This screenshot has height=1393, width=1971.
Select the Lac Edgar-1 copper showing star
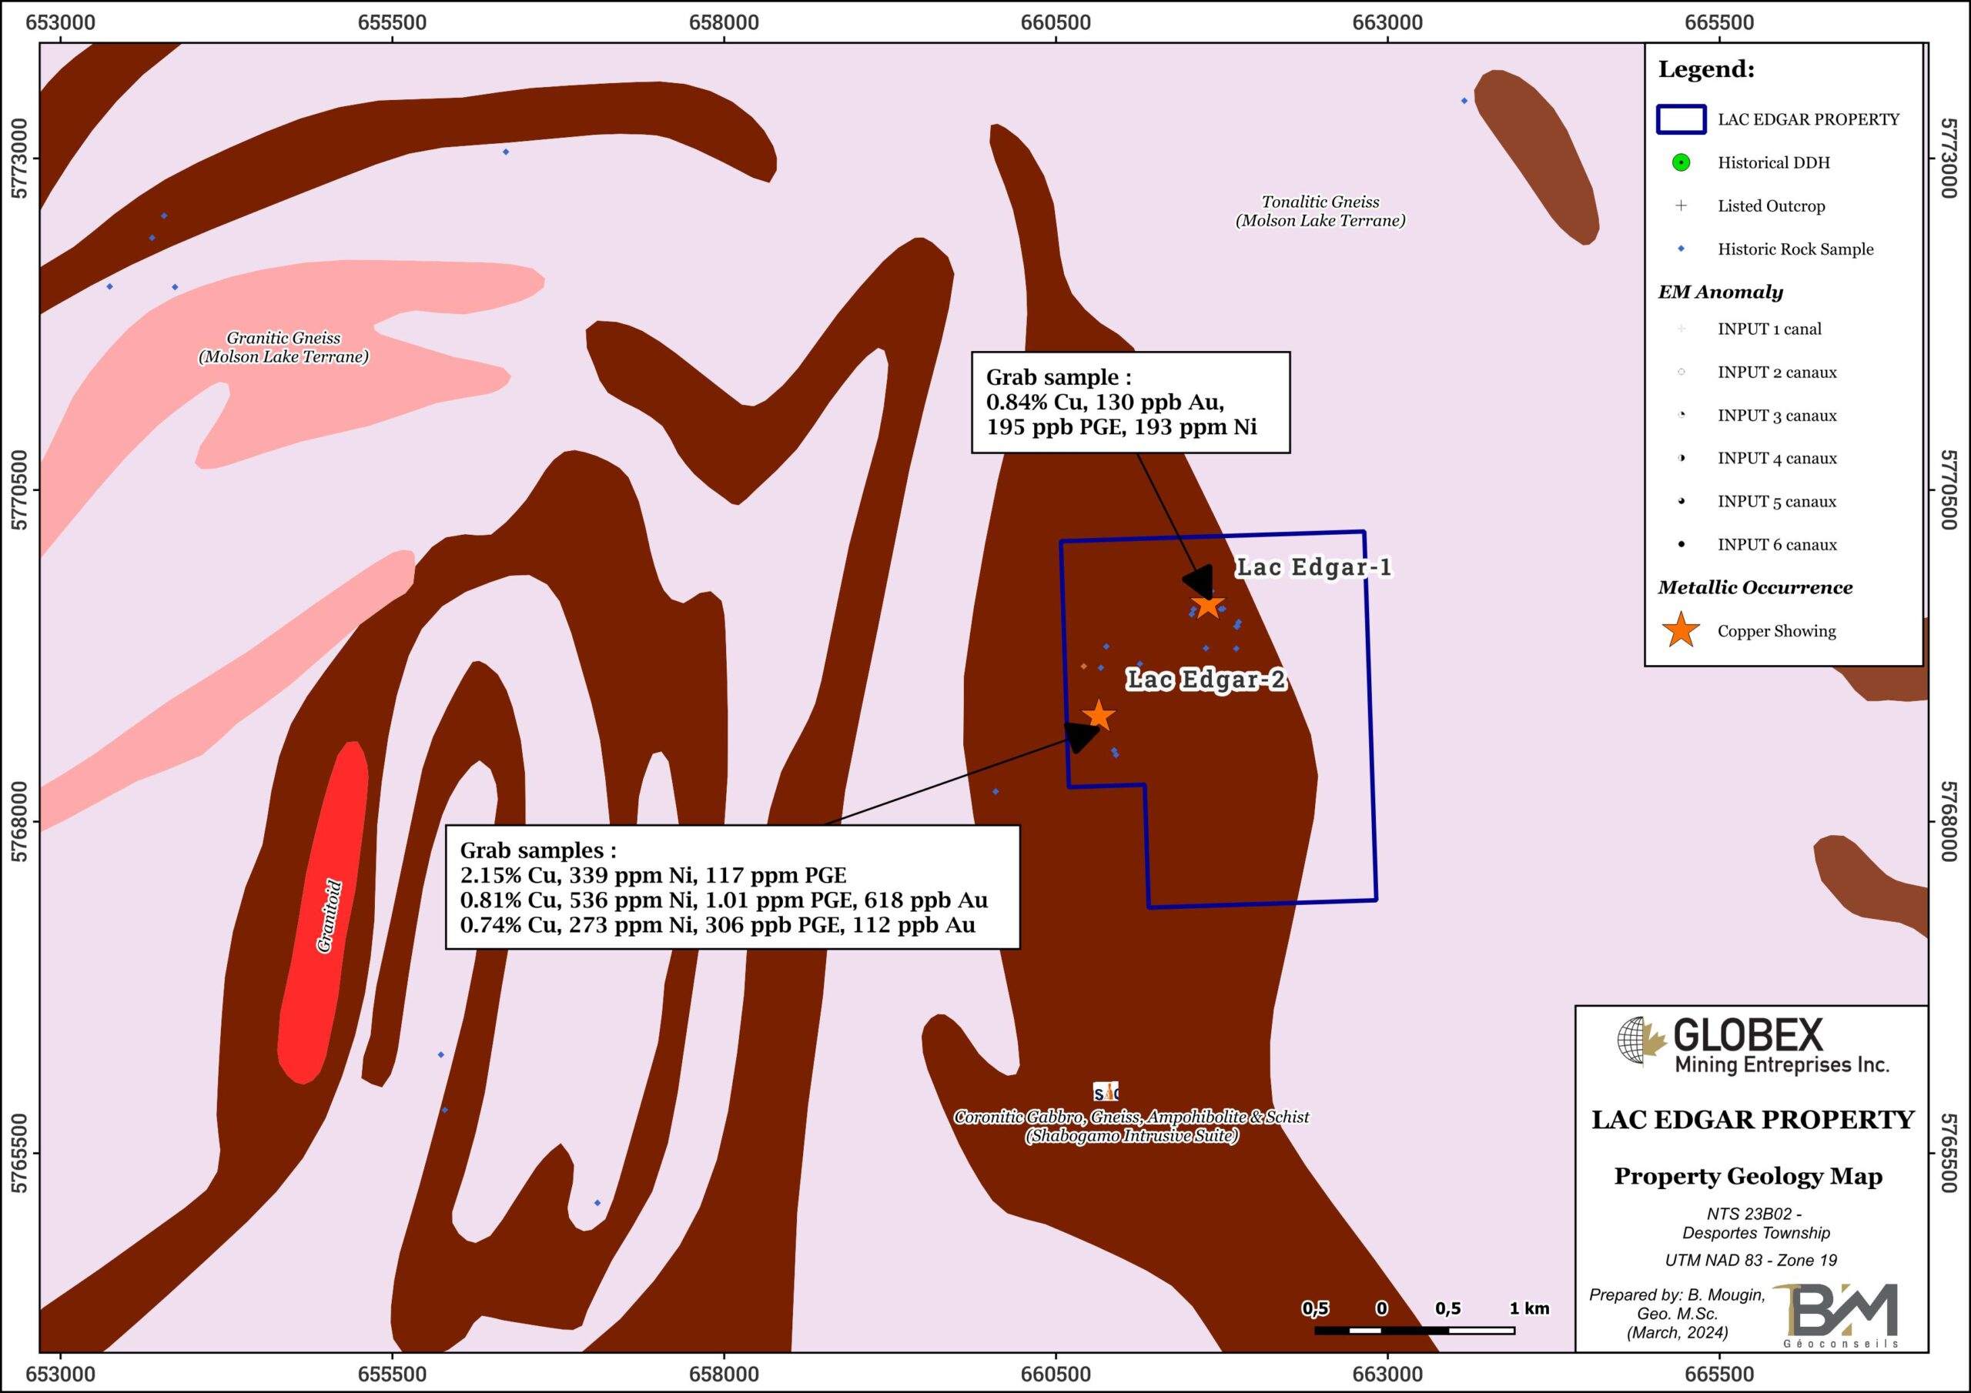[x=1208, y=606]
